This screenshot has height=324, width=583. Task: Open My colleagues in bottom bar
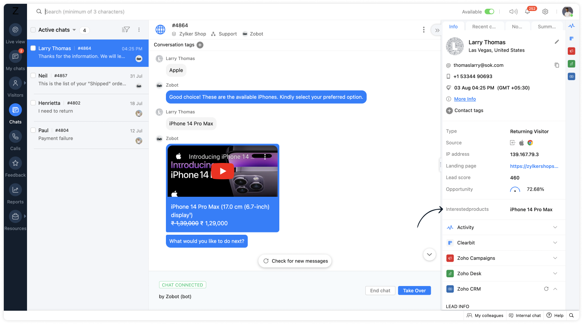click(x=485, y=315)
